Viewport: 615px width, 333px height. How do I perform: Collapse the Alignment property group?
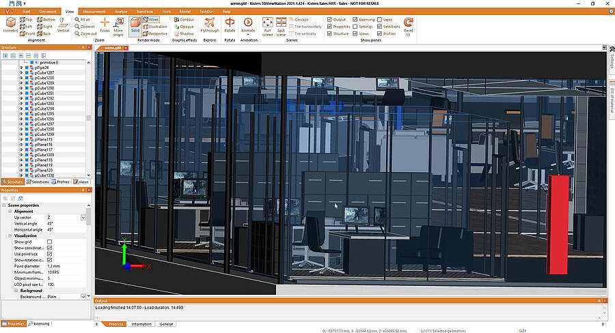pyautogui.click(x=10, y=212)
